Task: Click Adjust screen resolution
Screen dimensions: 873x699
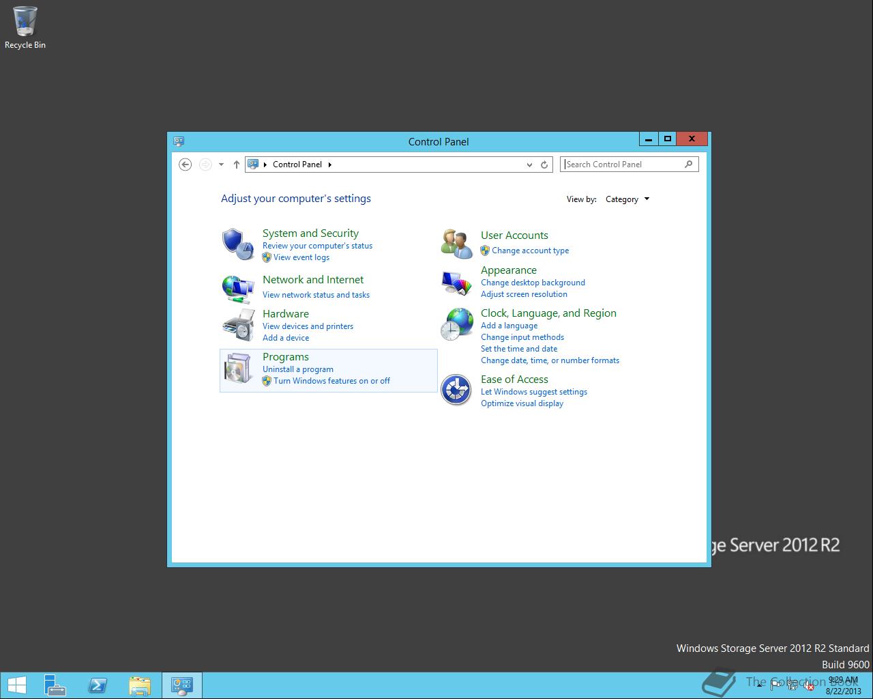Action: [x=524, y=294]
